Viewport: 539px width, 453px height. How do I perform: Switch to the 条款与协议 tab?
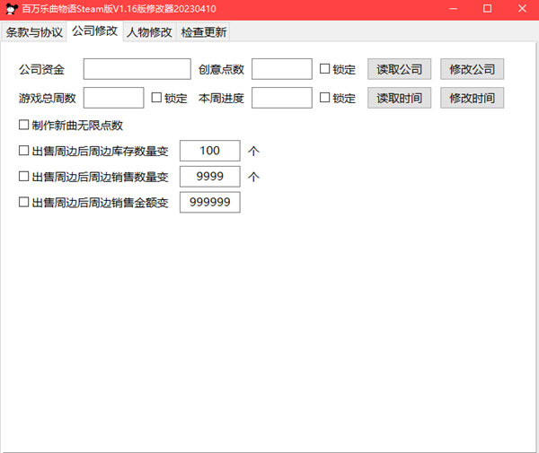[34, 32]
